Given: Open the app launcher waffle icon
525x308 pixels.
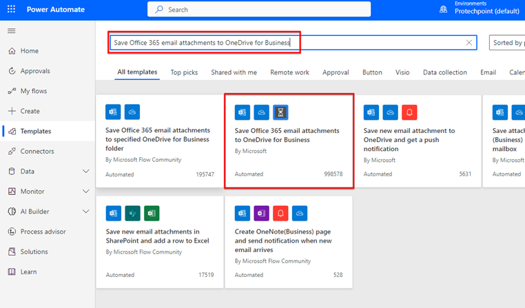Looking at the screenshot, I should click(x=12, y=9).
